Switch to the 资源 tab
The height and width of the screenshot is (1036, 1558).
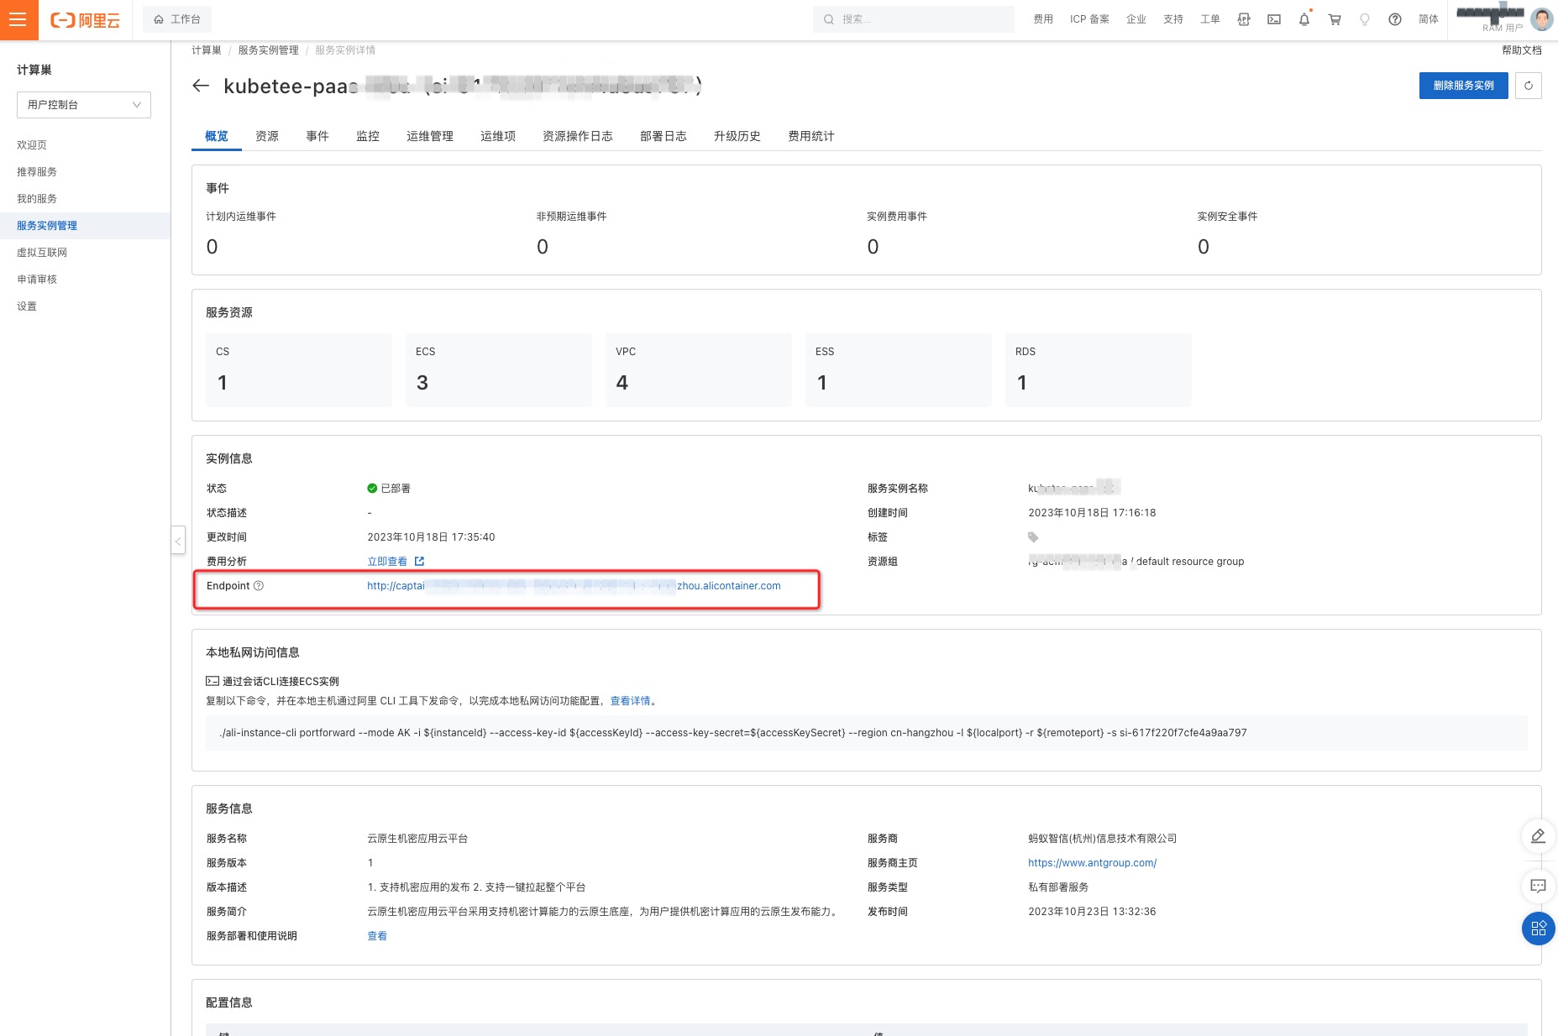[267, 136]
